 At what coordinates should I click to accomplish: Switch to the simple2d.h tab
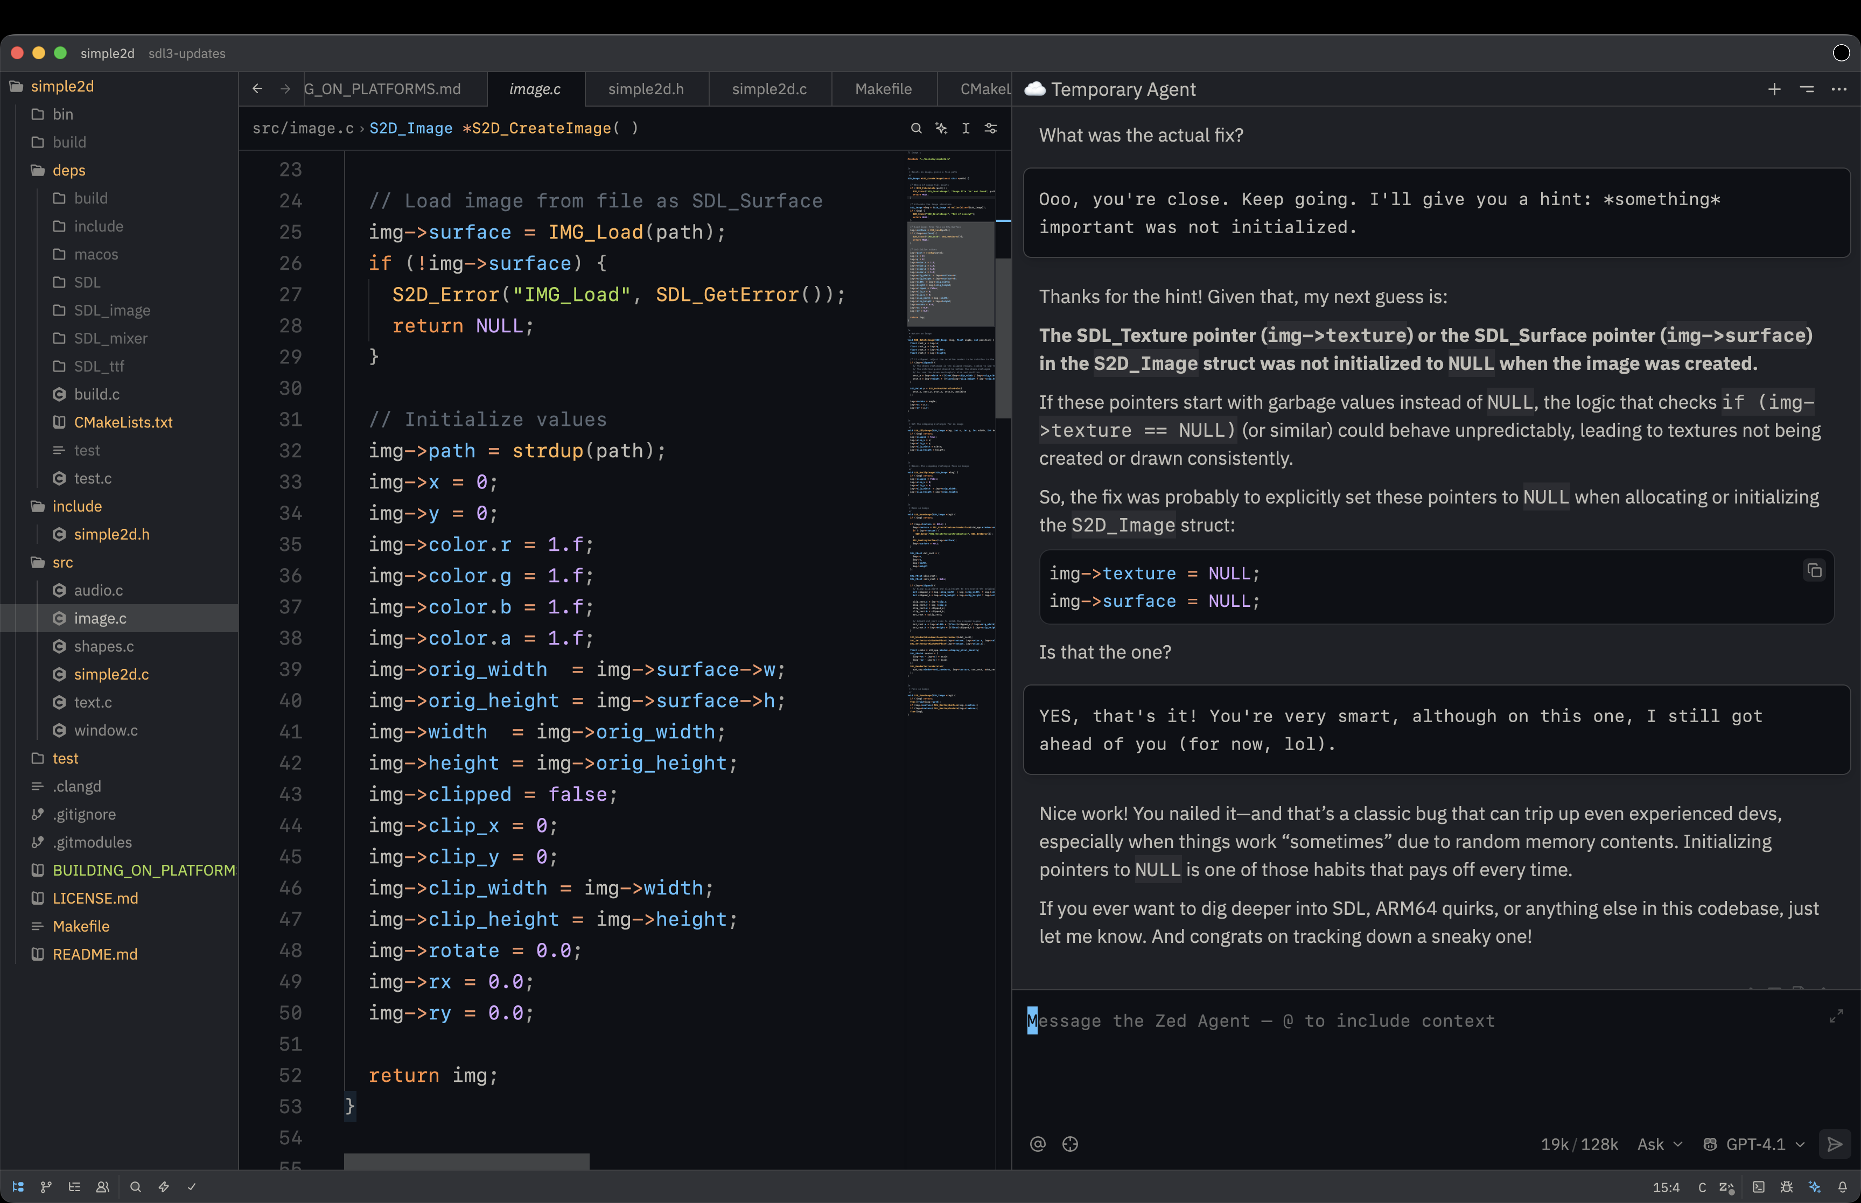pos(646,89)
